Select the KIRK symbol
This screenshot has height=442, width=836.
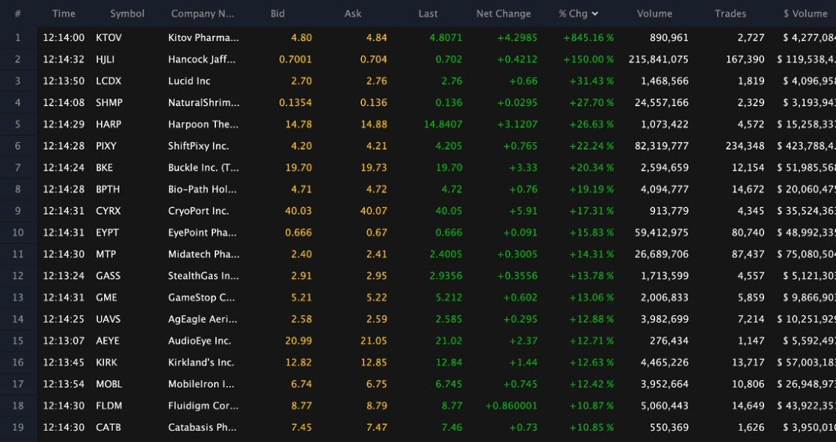pos(107,363)
